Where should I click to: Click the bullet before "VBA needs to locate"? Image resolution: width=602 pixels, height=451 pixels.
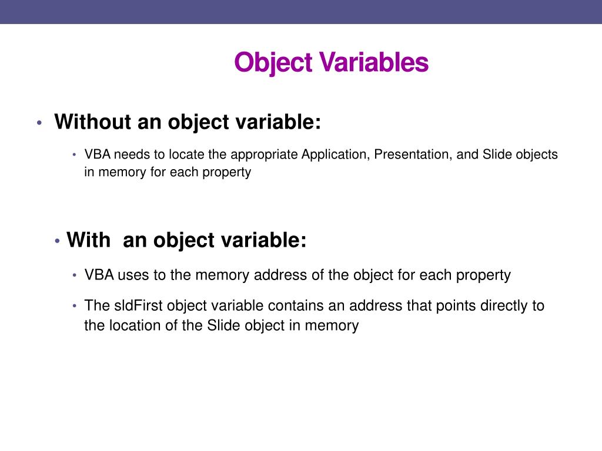(74, 154)
